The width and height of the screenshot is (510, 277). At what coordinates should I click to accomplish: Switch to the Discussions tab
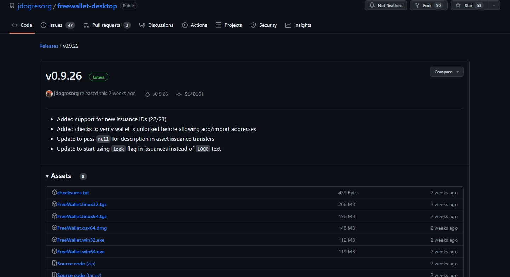[156, 25]
